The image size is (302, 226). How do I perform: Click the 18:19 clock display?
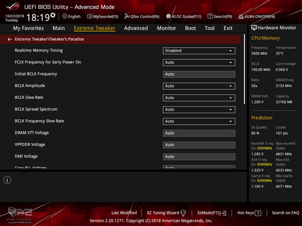[38, 18]
